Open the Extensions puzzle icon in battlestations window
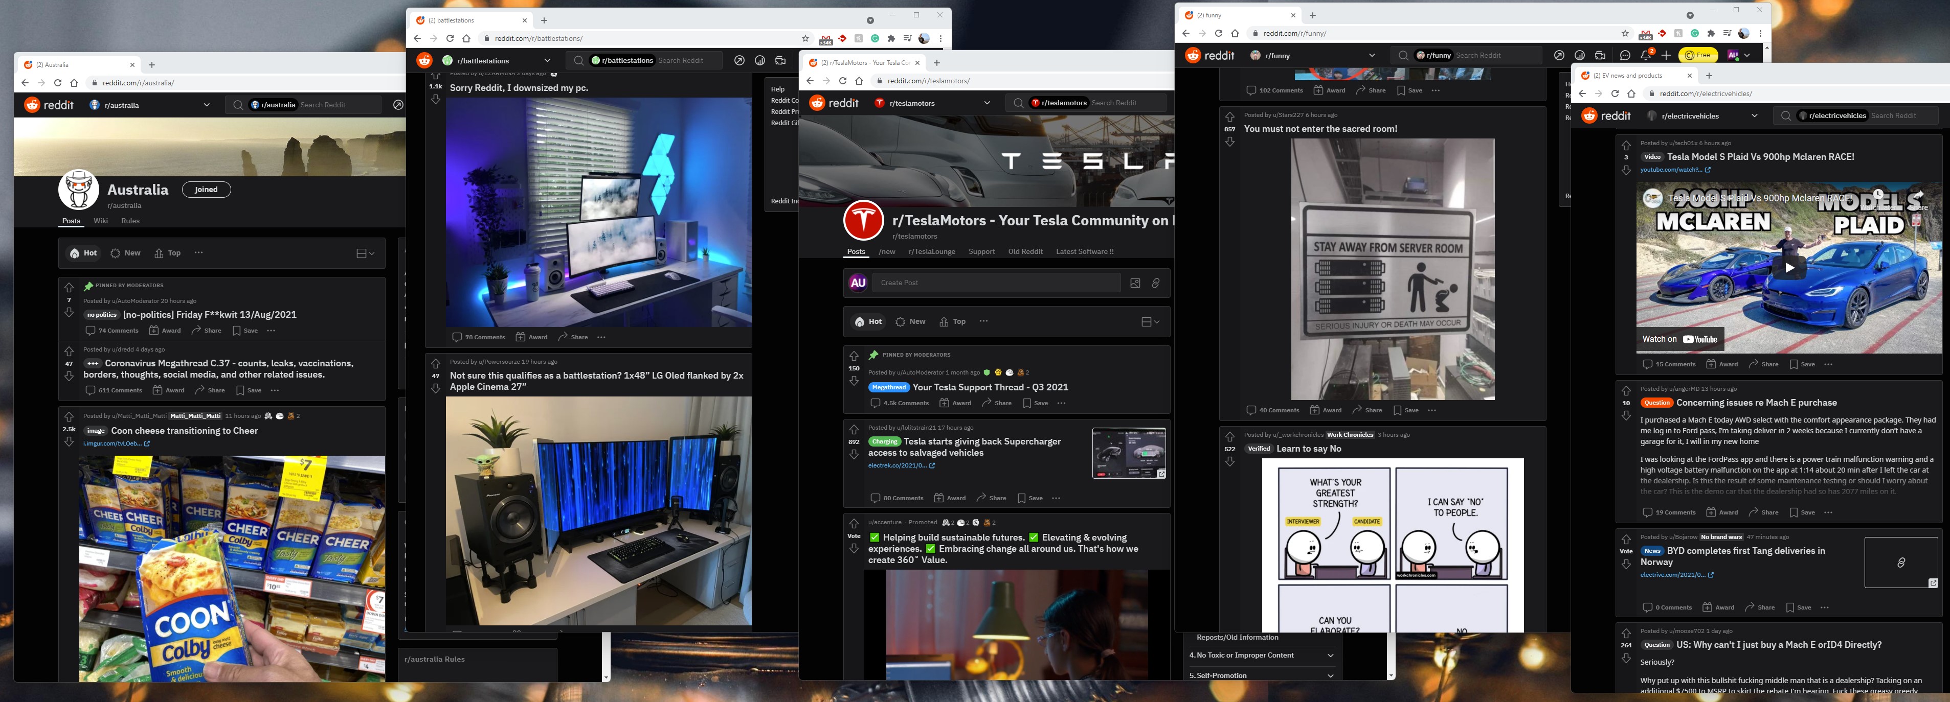The image size is (1950, 702). click(x=891, y=39)
